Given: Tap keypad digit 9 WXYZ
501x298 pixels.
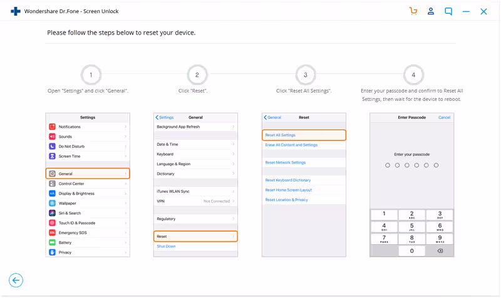Looking at the screenshot, I should click(x=440, y=239).
